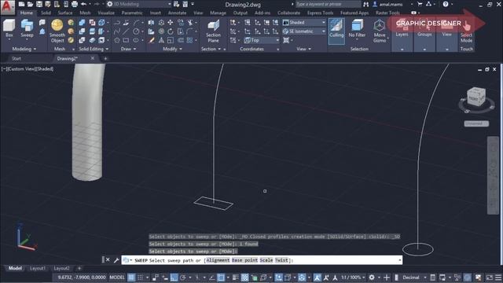
Task: Select the Rectangle tool in Draw panel
Action: point(126,40)
